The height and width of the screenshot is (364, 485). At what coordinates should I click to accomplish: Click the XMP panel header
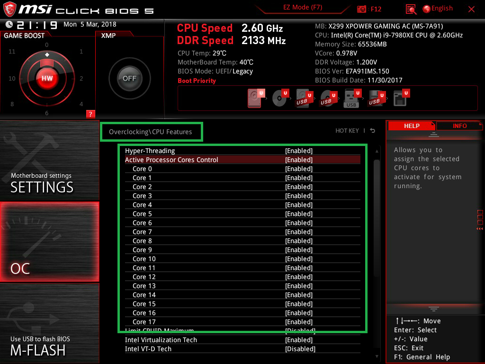[108, 36]
